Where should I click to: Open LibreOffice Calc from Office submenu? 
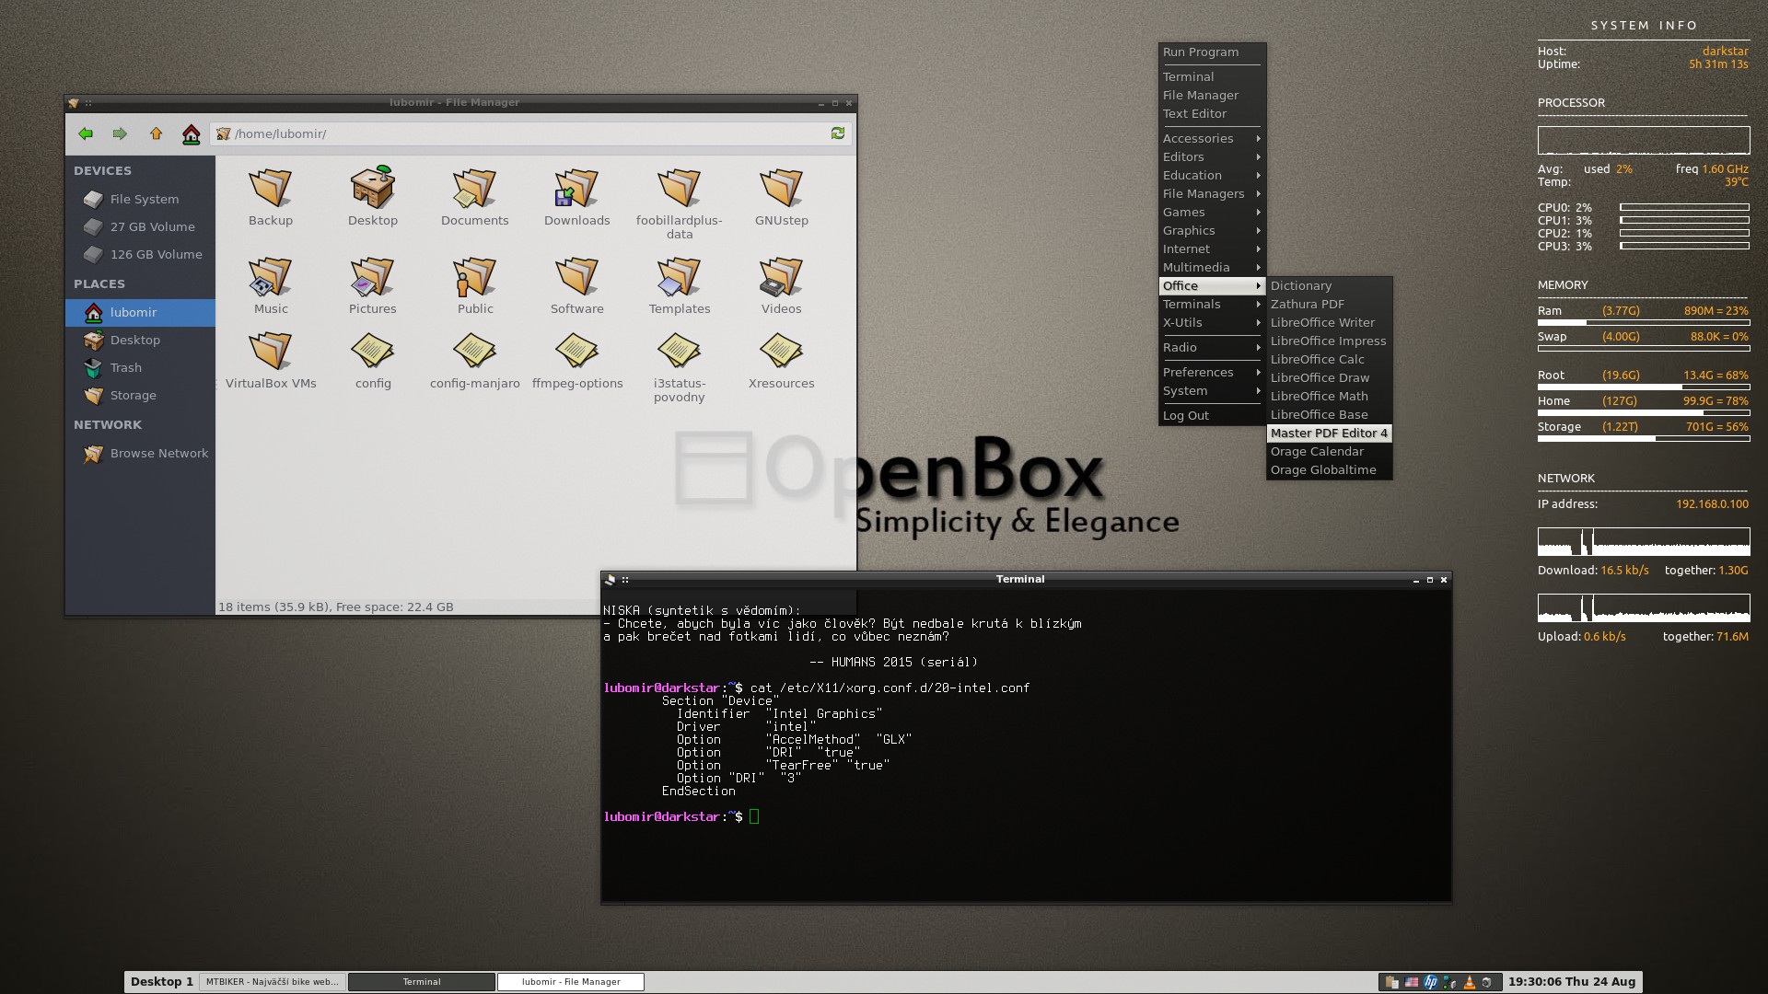point(1329,359)
